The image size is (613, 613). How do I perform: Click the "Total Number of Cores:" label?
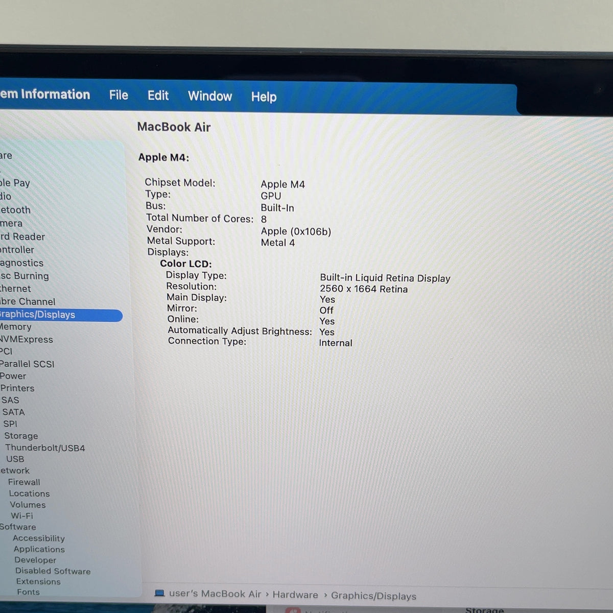(200, 218)
